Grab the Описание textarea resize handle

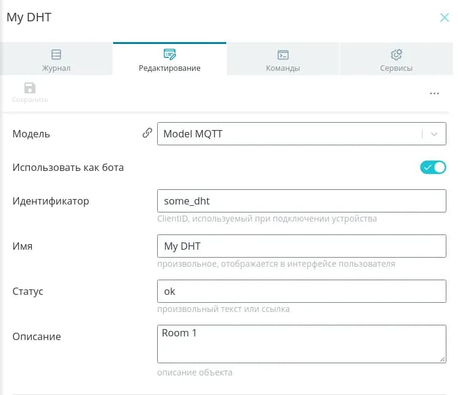pos(442,359)
